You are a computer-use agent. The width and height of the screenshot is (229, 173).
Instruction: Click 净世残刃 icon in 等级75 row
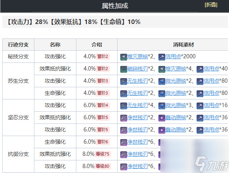pyautogui.click(x=124, y=154)
